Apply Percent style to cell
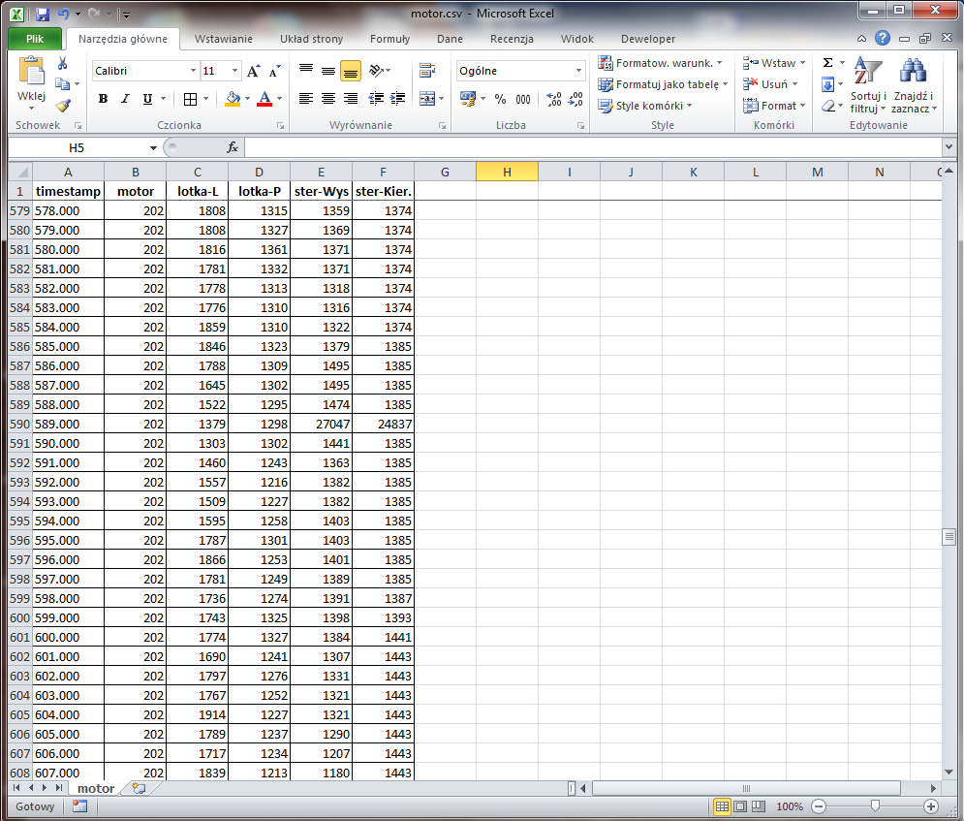This screenshot has height=821, width=964. click(500, 99)
